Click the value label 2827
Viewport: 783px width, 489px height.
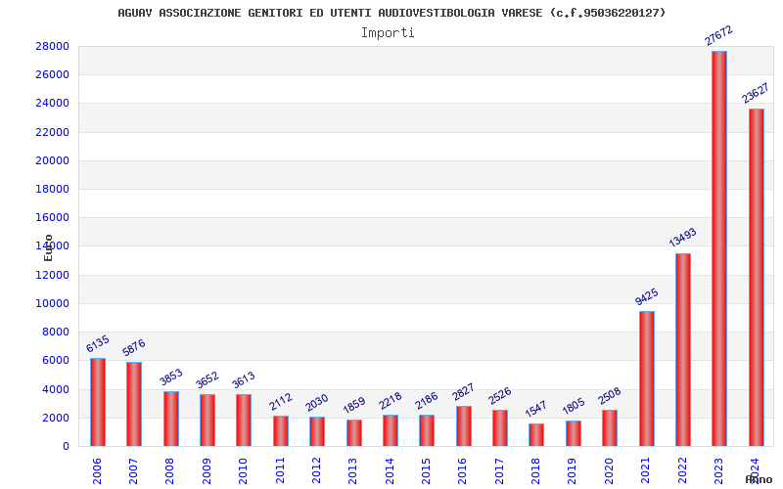(x=463, y=392)
